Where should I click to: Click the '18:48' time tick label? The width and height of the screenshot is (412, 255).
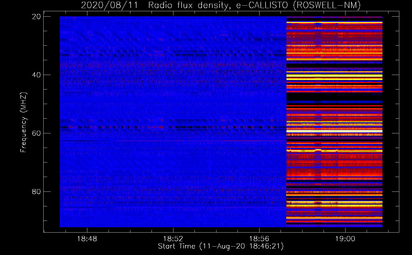coord(87,239)
